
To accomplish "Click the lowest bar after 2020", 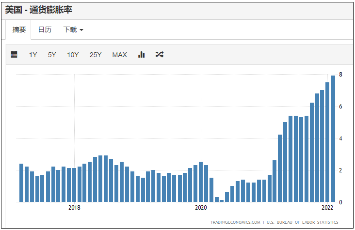I will (222, 201).
